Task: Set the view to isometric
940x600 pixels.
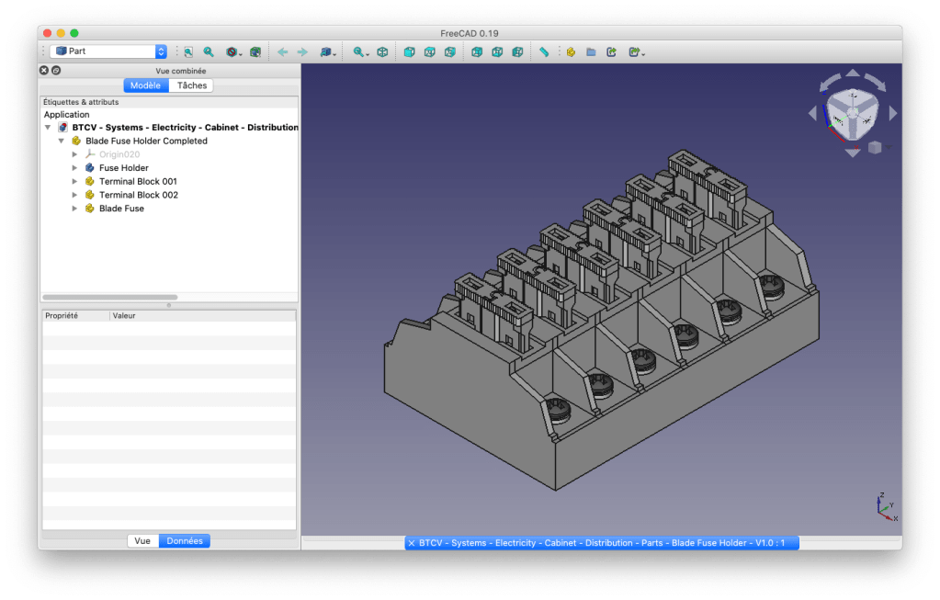Action: coord(382,52)
